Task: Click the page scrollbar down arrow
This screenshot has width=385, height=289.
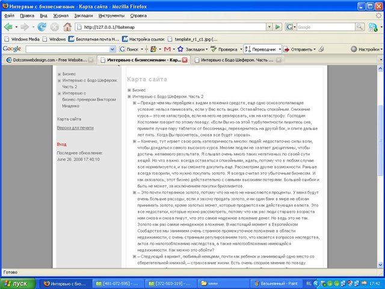Action: [380, 265]
